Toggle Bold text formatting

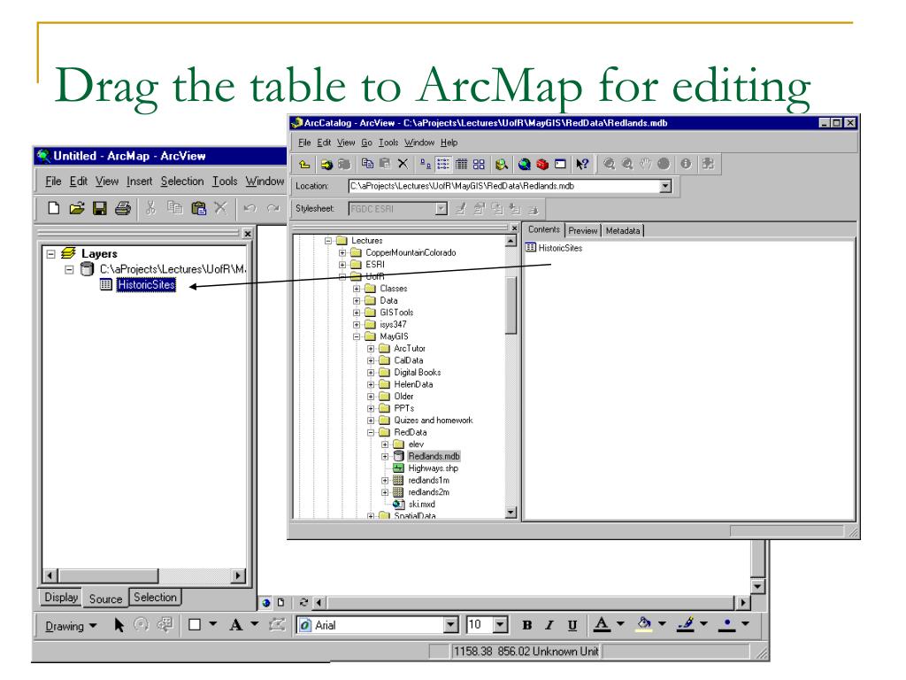526,625
